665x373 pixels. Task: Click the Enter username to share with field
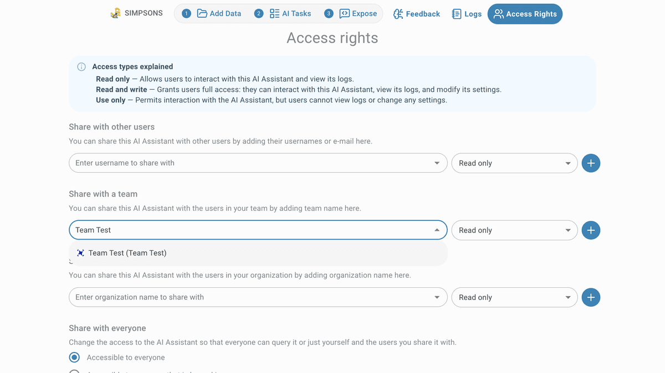click(252, 163)
